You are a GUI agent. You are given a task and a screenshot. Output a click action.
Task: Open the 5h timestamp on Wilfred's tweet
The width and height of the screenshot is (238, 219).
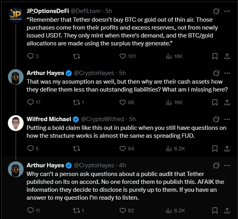tap(132, 119)
